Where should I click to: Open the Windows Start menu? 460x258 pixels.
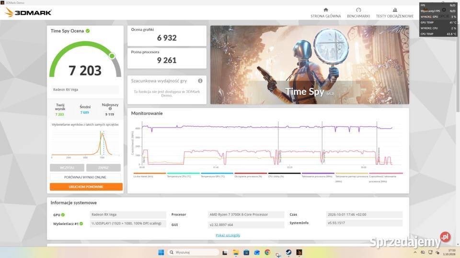point(161,252)
